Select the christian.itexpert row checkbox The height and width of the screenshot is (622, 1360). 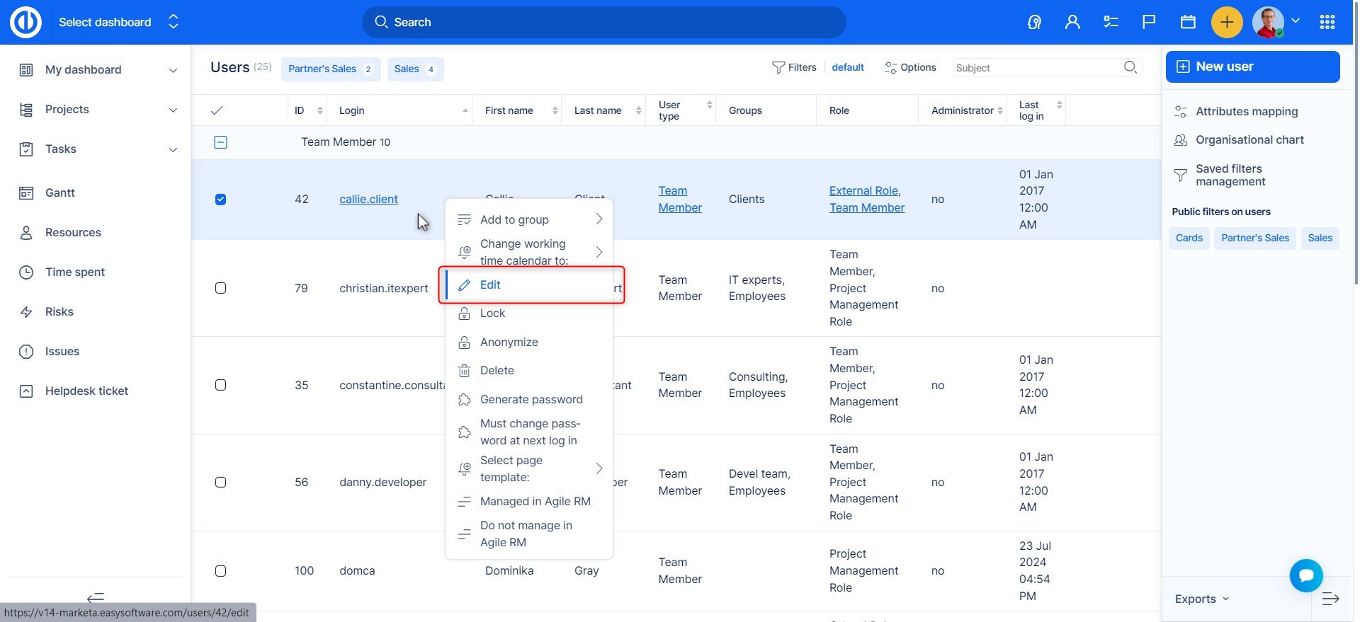[220, 288]
